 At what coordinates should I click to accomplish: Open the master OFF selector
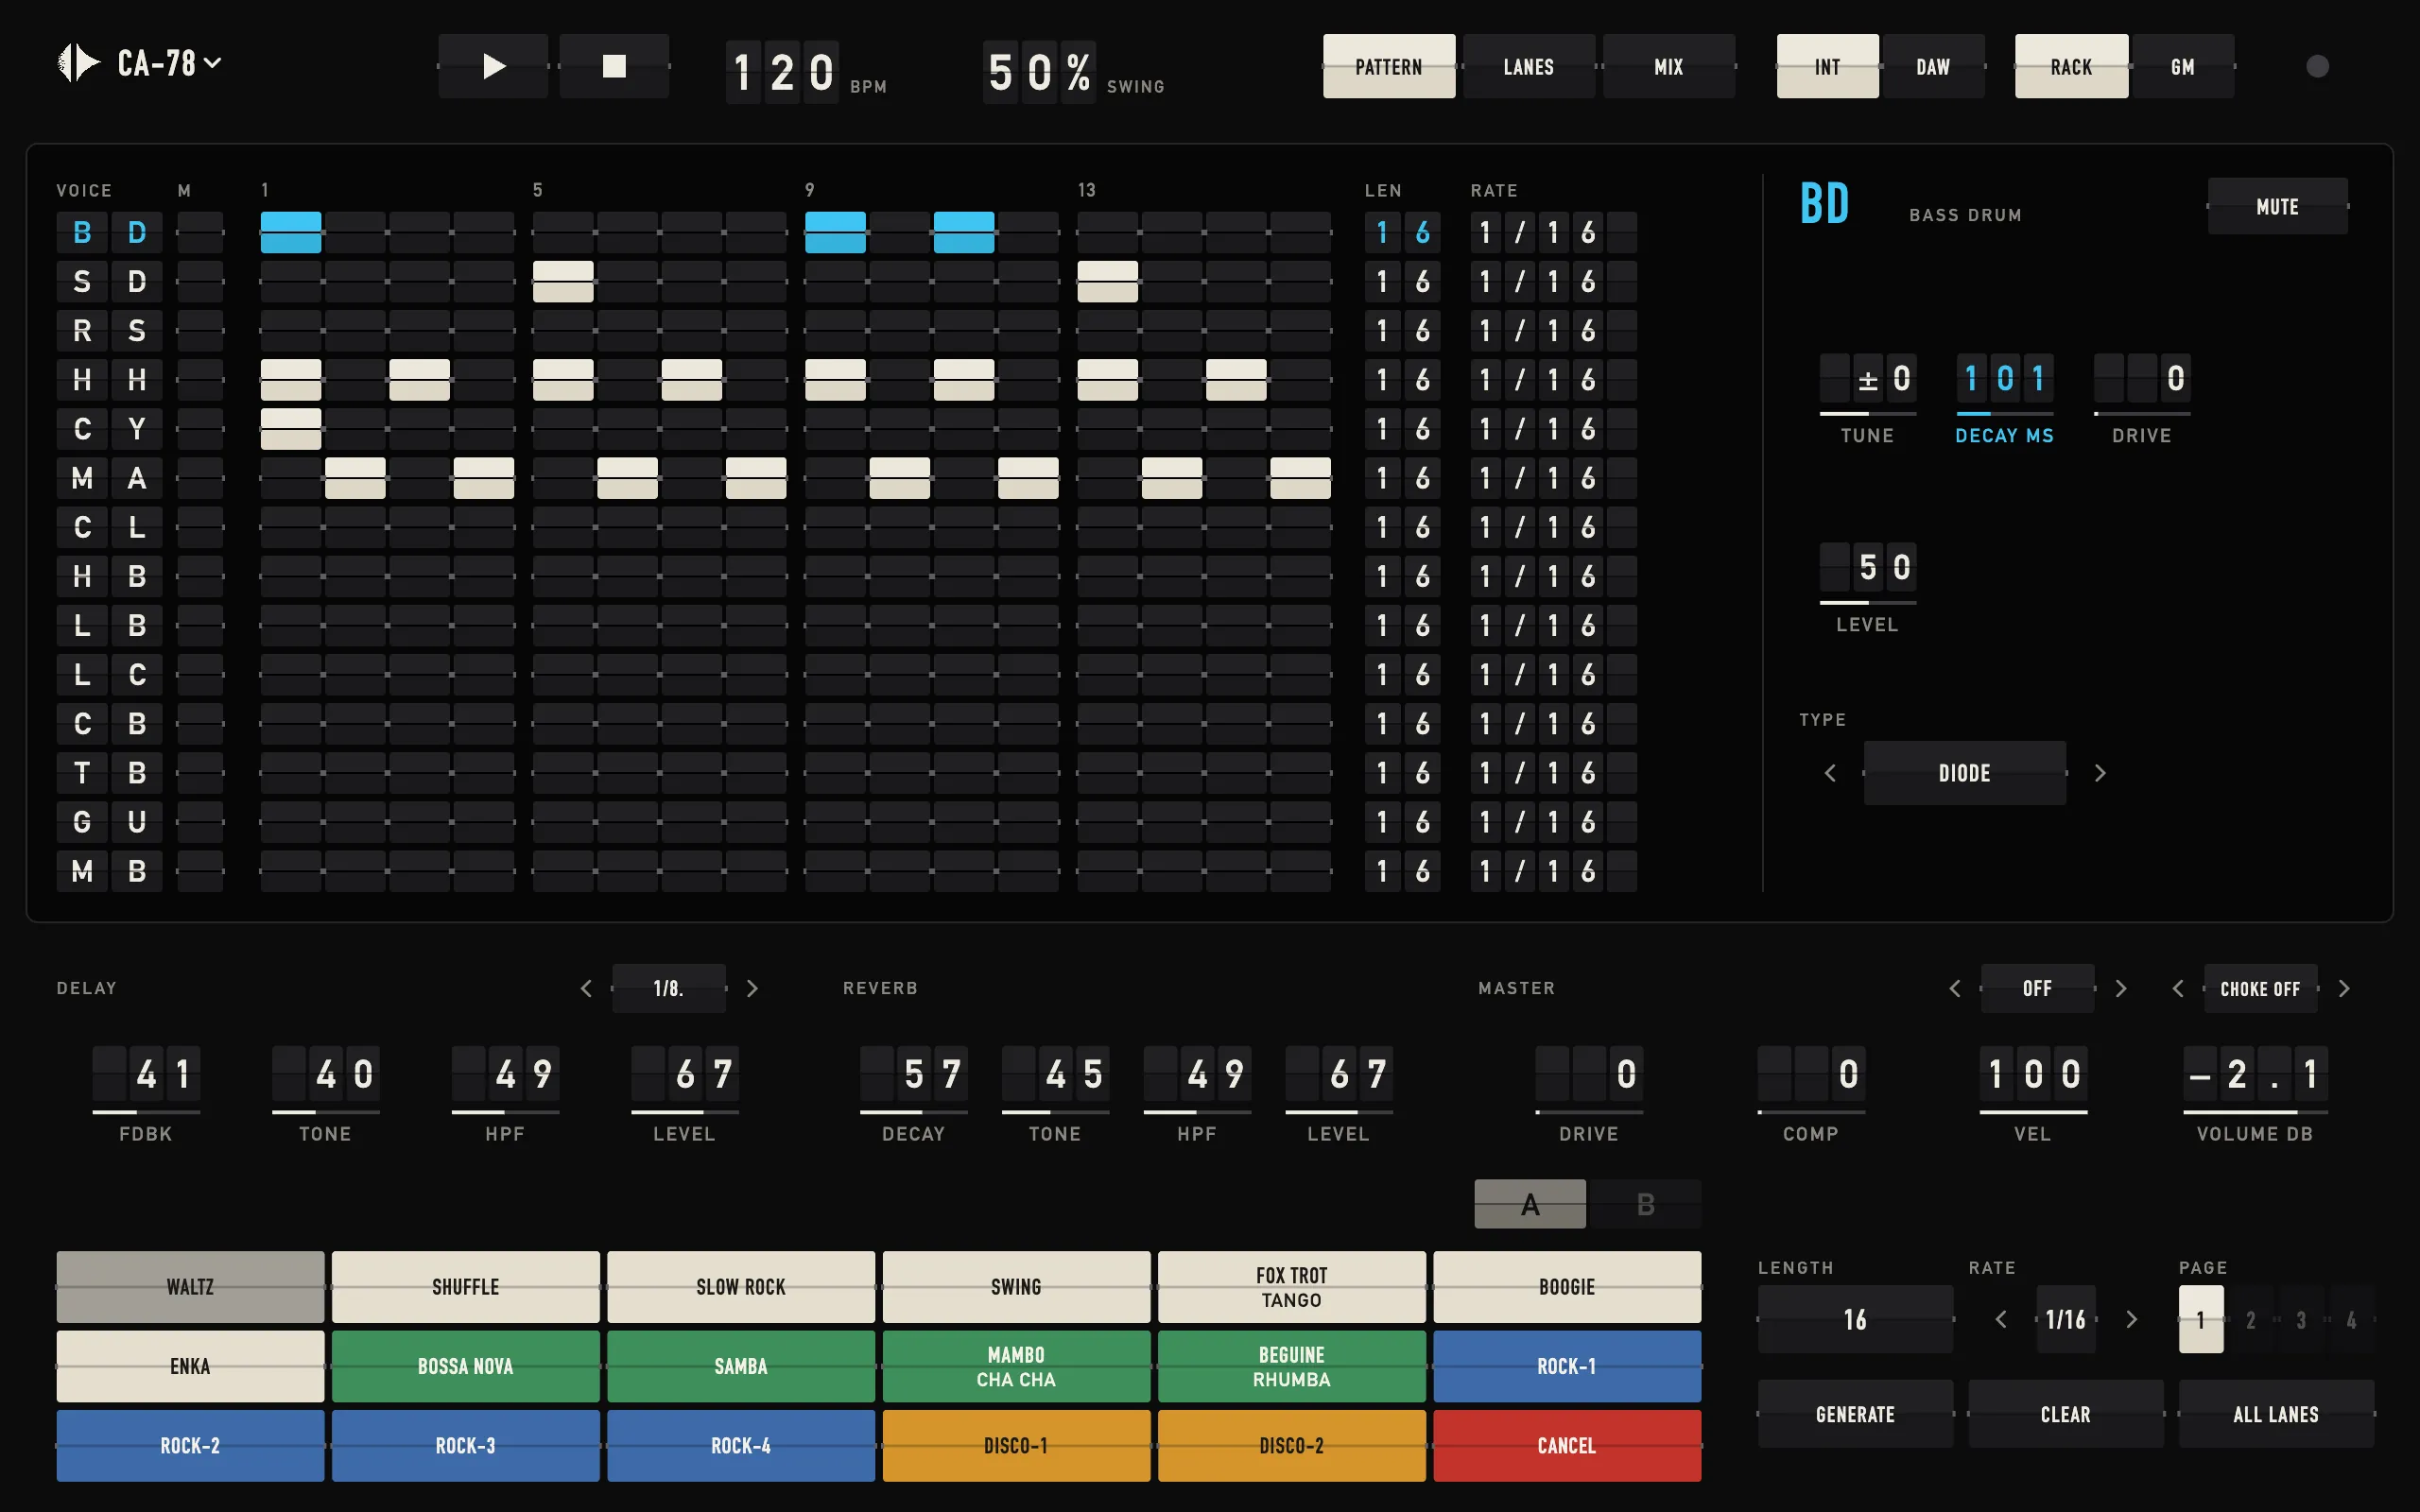coord(2037,988)
